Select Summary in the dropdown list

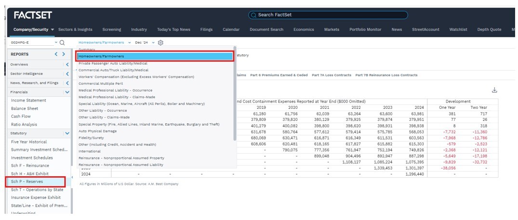[x=87, y=50]
